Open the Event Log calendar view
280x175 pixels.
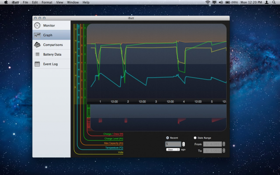pos(50,64)
